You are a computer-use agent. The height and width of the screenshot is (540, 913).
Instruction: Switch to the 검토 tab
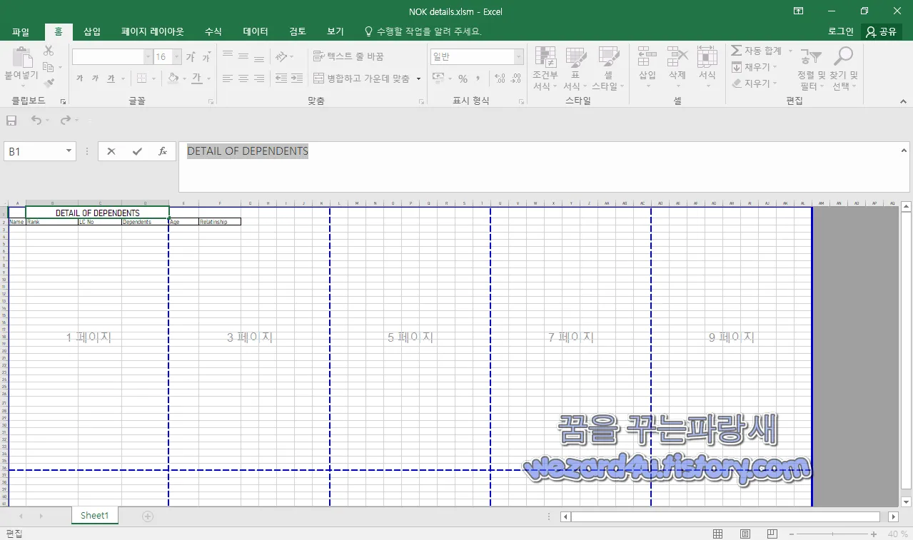pos(298,31)
